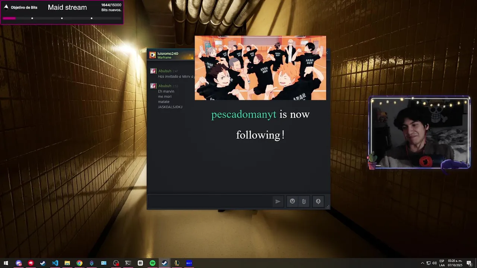Open the first Steam taskbar icon
The image size is (477, 268).
[x=43, y=263]
